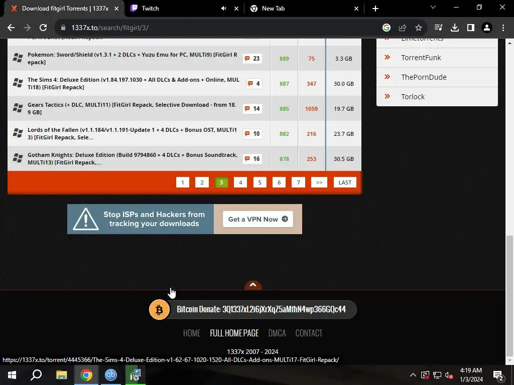Open the Gears Tactics torrent link
The height and width of the screenshot is (385, 514).
(132, 108)
